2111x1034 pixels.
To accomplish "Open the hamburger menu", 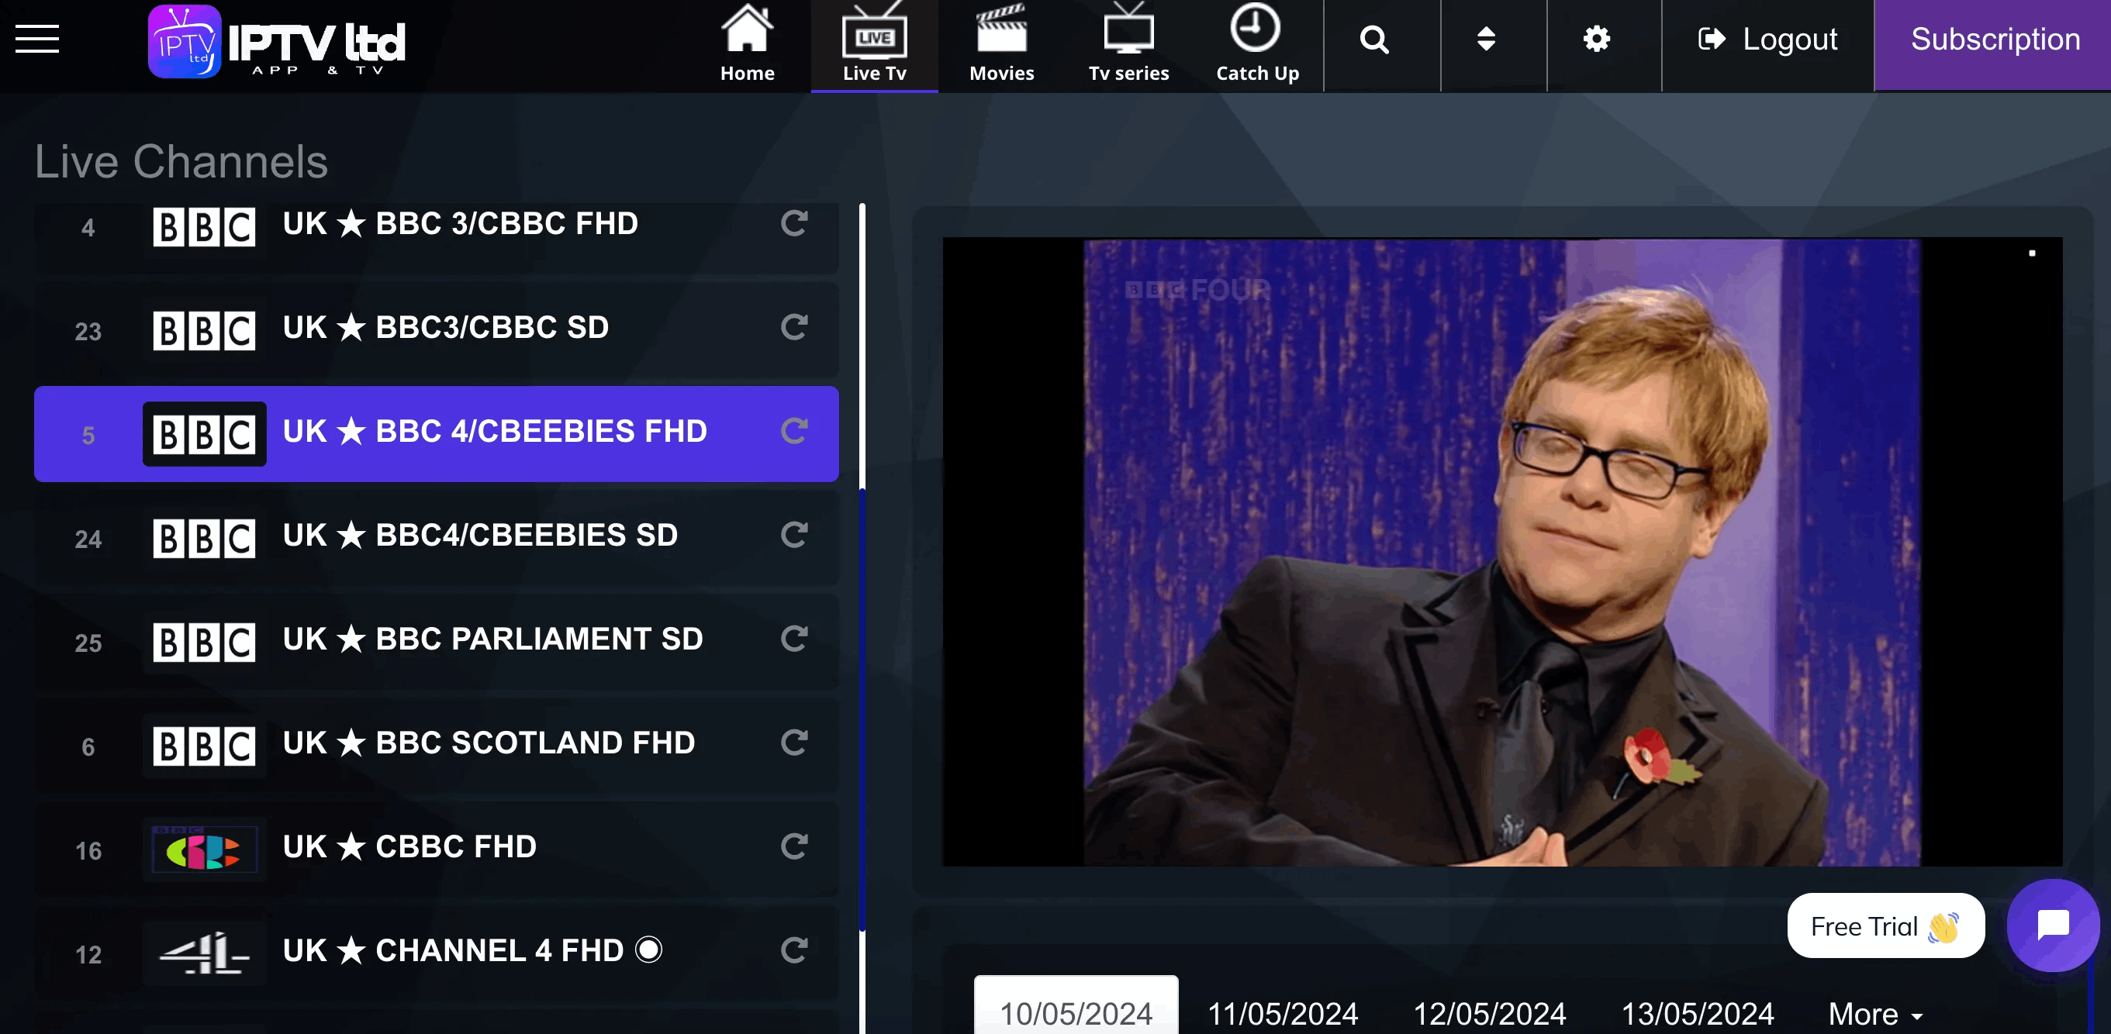I will [37, 39].
